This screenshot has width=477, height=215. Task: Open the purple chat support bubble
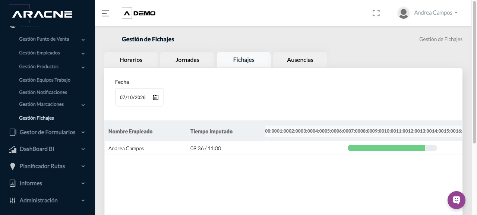pos(457,200)
